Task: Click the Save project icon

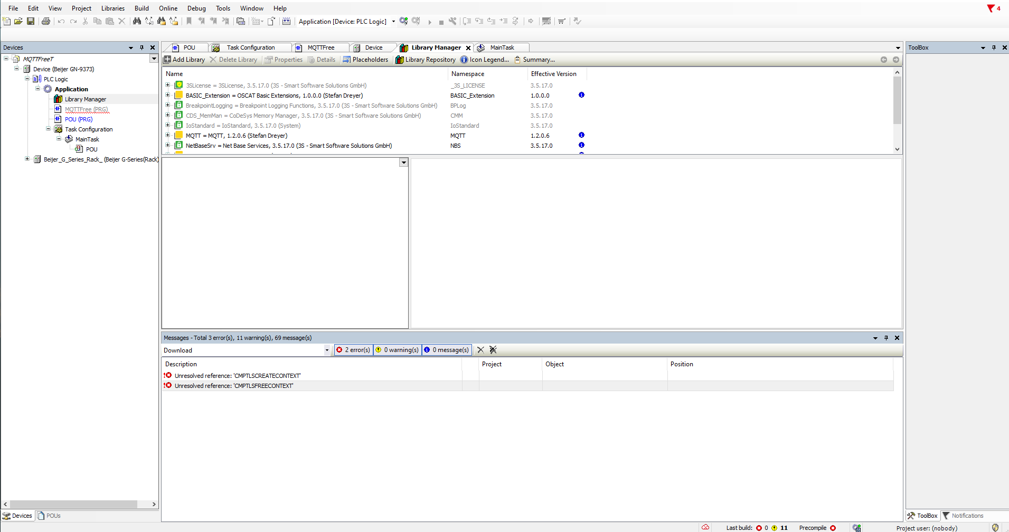Action: point(31,21)
